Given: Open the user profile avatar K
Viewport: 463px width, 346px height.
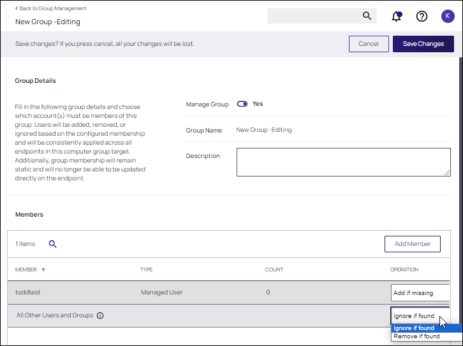Looking at the screenshot, I should pyautogui.click(x=448, y=16).
